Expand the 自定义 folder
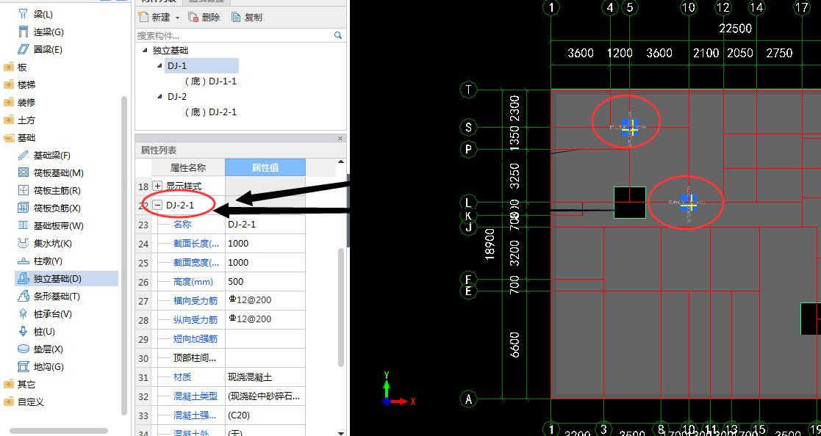This screenshot has width=821, height=436. coord(9,402)
